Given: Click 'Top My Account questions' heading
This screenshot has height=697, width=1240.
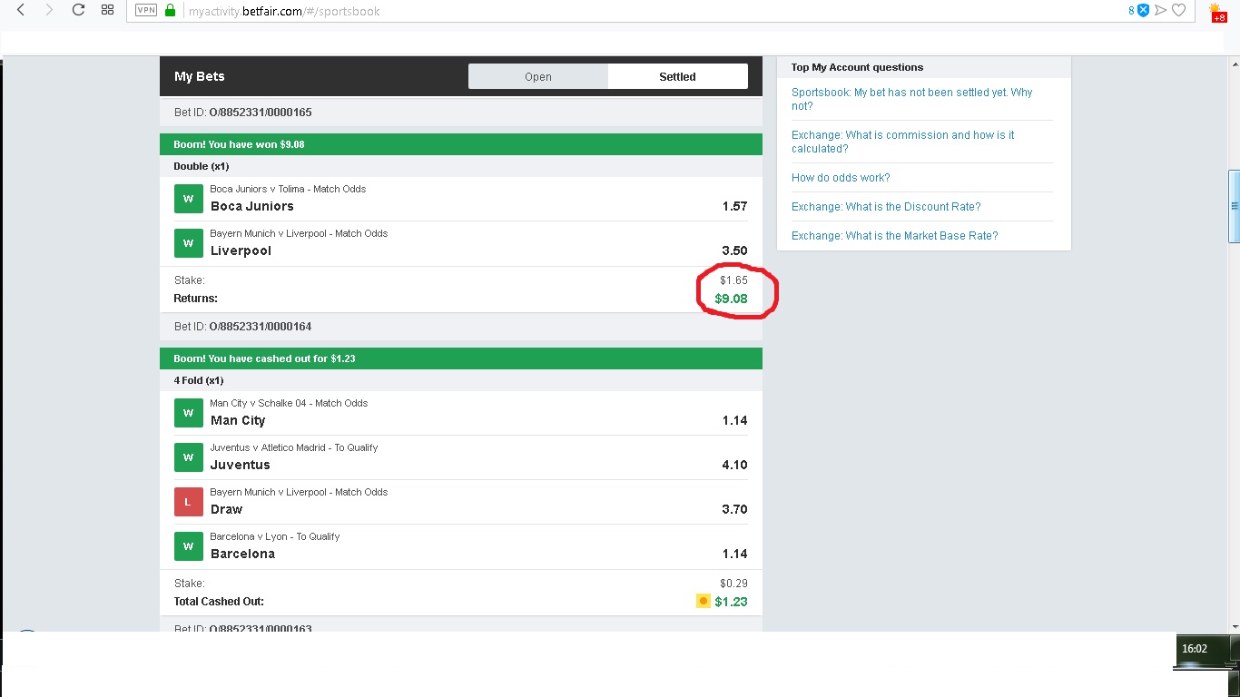Looking at the screenshot, I should pos(857,67).
